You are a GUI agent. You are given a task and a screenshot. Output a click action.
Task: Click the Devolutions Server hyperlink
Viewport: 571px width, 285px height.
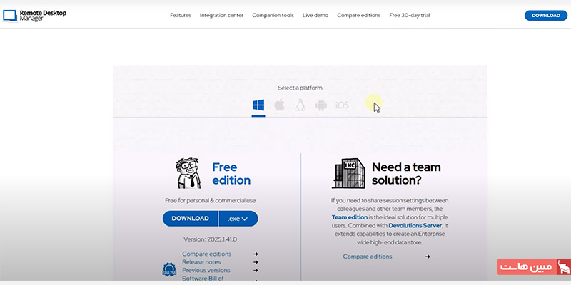415,225
